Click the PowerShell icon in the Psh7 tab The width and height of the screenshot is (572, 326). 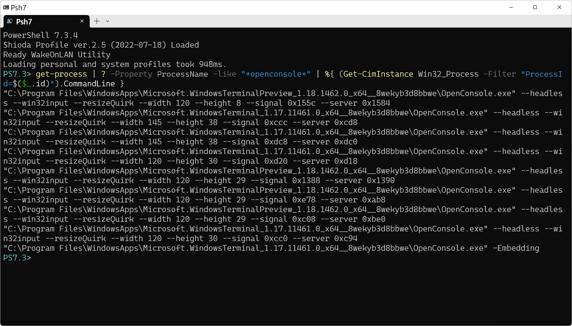click(10, 21)
